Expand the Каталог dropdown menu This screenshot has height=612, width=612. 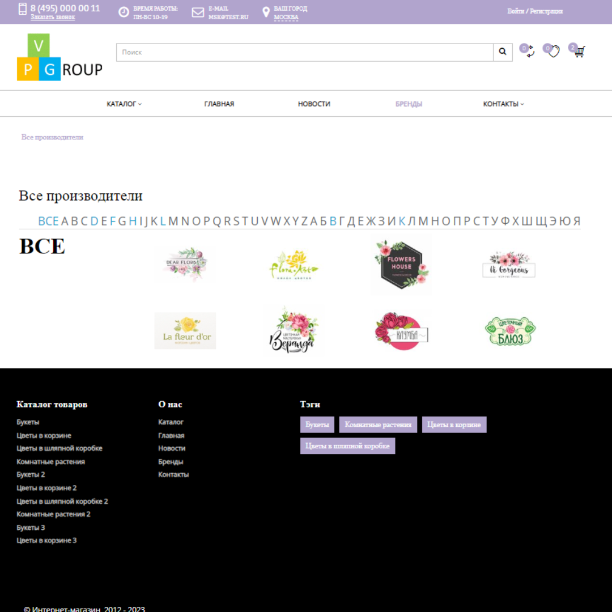click(x=124, y=104)
